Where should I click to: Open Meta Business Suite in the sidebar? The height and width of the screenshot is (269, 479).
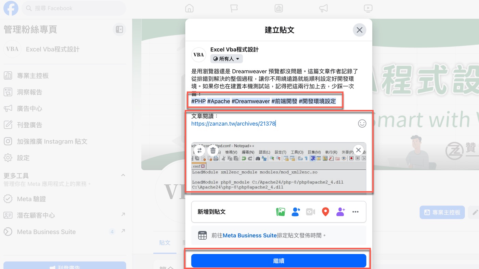64,232
